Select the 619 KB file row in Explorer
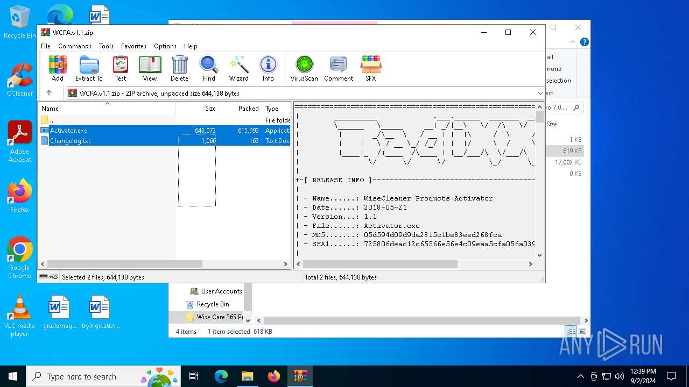This screenshot has width=689, height=387. coord(565,151)
